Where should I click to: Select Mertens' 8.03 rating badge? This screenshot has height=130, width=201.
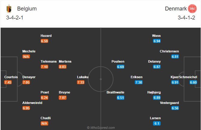(x=63, y=67)
